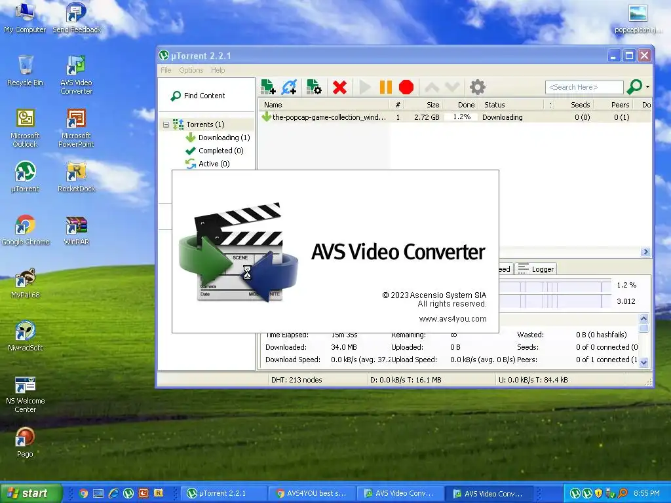Open the Options menu in µTorrent
This screenshot has width=671, height=503.
[x=191, y=70]
